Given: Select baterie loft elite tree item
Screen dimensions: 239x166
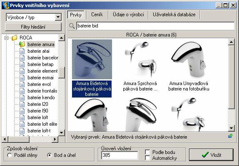Looking at the screenshot, I should [x=42, y=124].
